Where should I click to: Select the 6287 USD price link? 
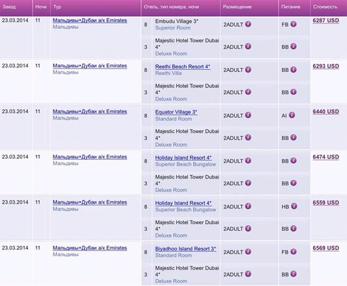[326, 20]
